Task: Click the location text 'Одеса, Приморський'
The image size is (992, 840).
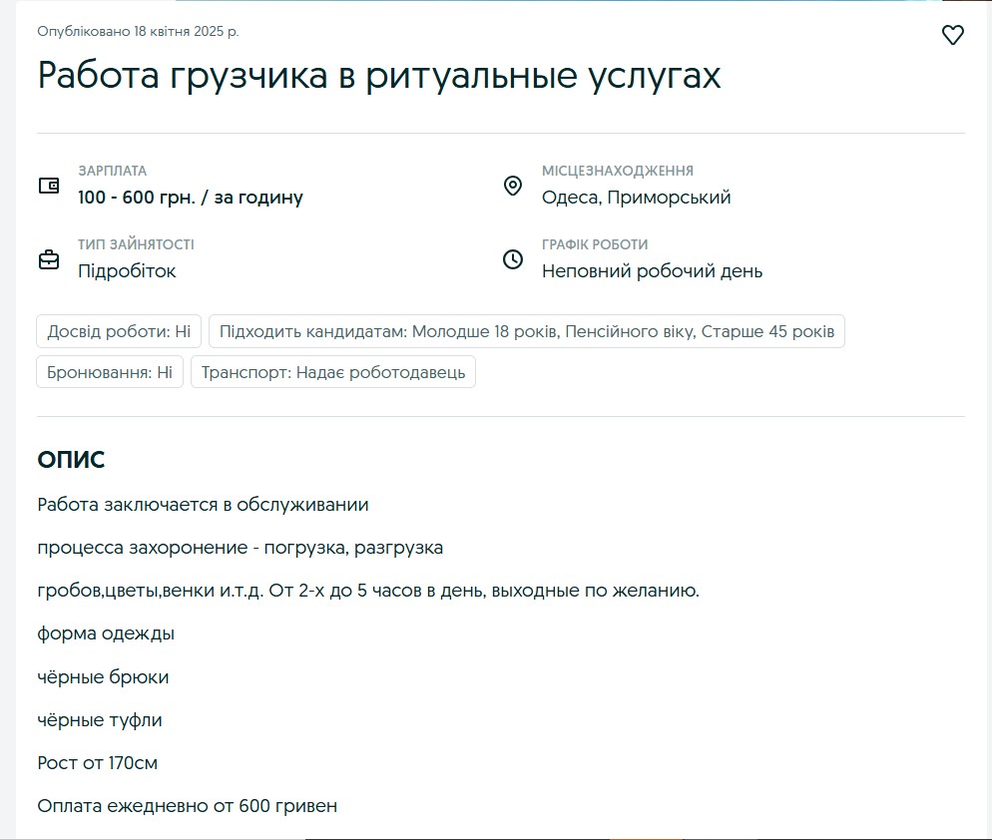Action: 636,198
